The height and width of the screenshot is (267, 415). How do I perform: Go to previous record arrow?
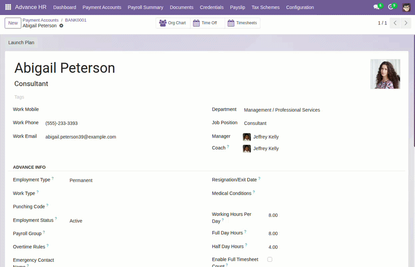(x=395, y=23)
